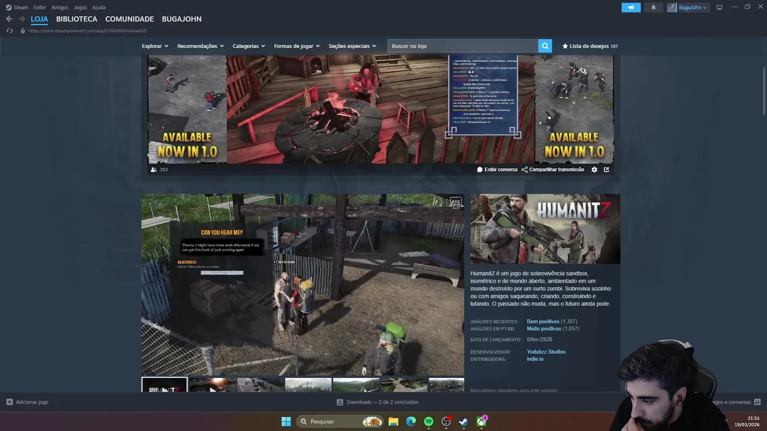This screenshot has height=431, width=767.
Task: Expand Formas de jogar dropdown
Action: click(x=297, y=46)
